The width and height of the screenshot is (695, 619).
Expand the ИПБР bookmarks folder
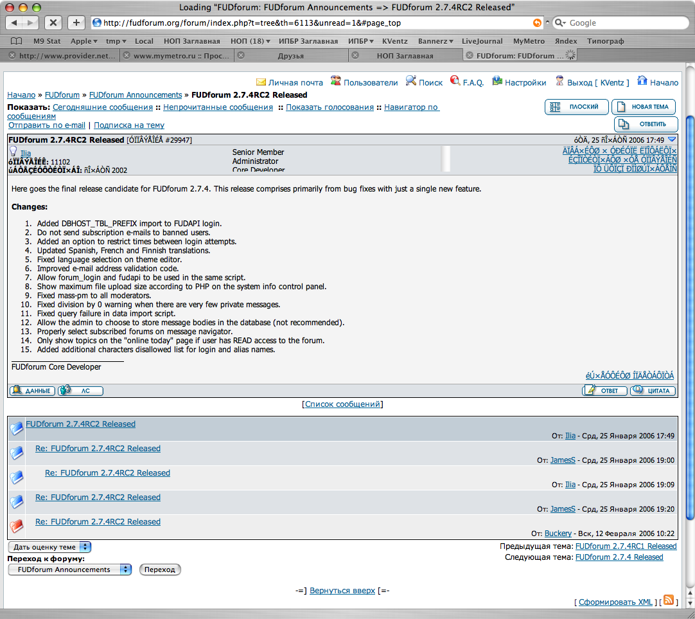point(361,41)
